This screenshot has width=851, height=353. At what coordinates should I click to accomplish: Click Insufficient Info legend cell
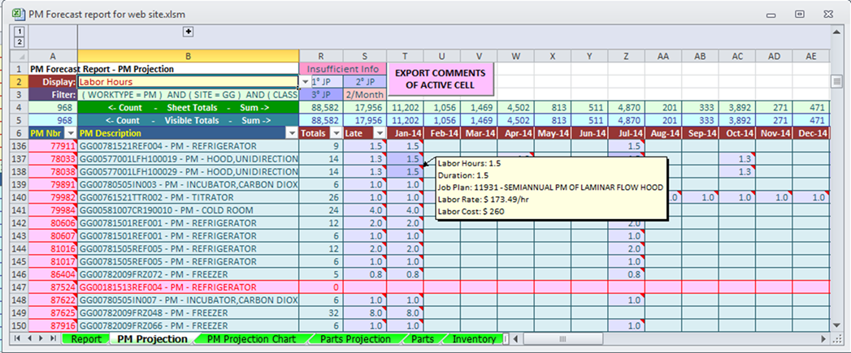coord(343,69)
